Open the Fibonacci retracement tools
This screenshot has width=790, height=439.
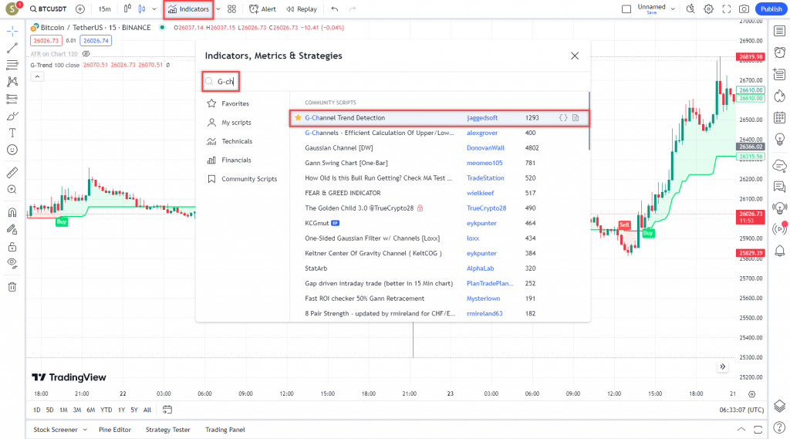(12, 65)
